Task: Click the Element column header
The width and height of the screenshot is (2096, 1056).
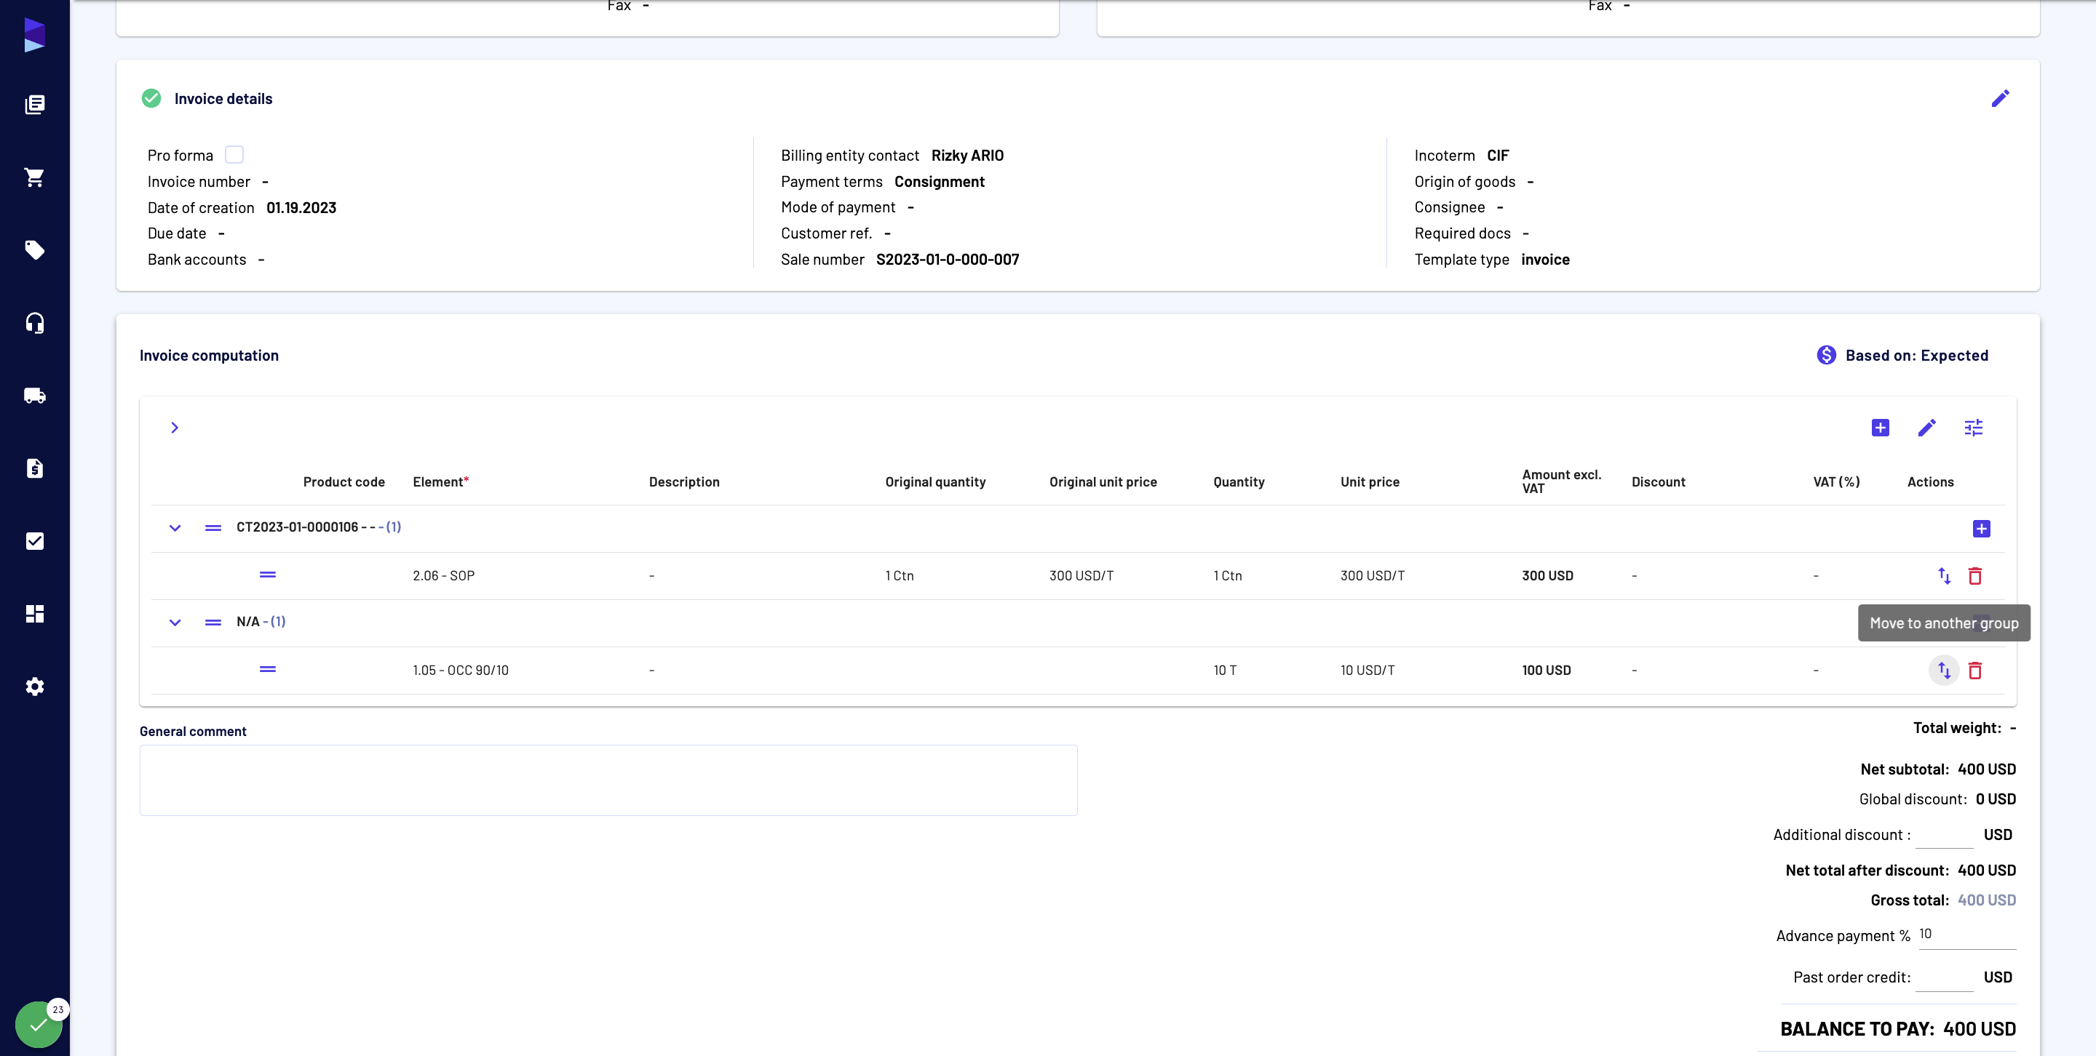Action: [x=440, y=482]
